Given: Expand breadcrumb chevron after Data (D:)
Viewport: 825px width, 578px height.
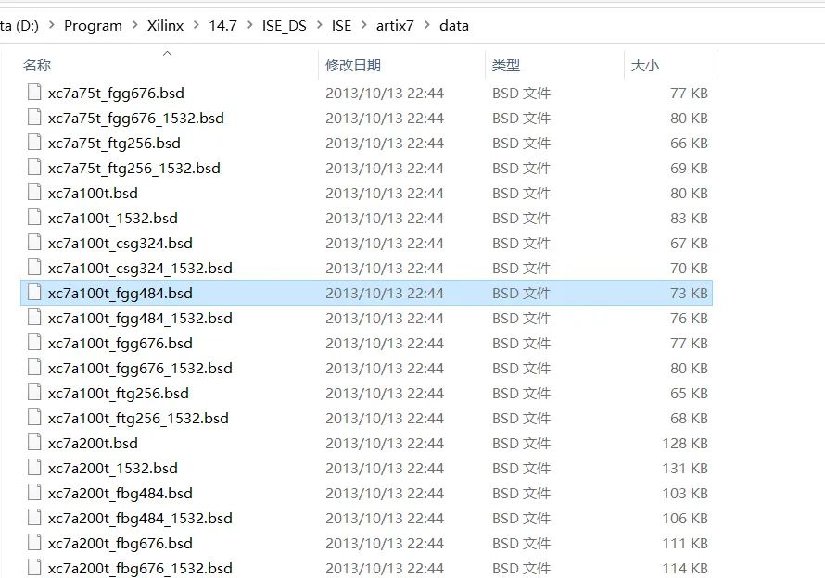Looking at the screenshot, I should [x=51, y=25].
